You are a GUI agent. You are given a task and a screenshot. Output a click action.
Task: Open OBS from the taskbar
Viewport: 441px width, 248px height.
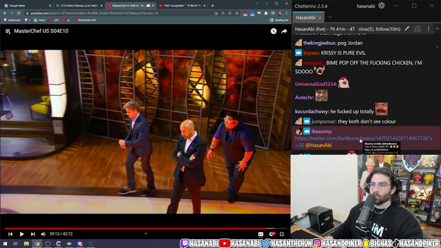point(48,243)
